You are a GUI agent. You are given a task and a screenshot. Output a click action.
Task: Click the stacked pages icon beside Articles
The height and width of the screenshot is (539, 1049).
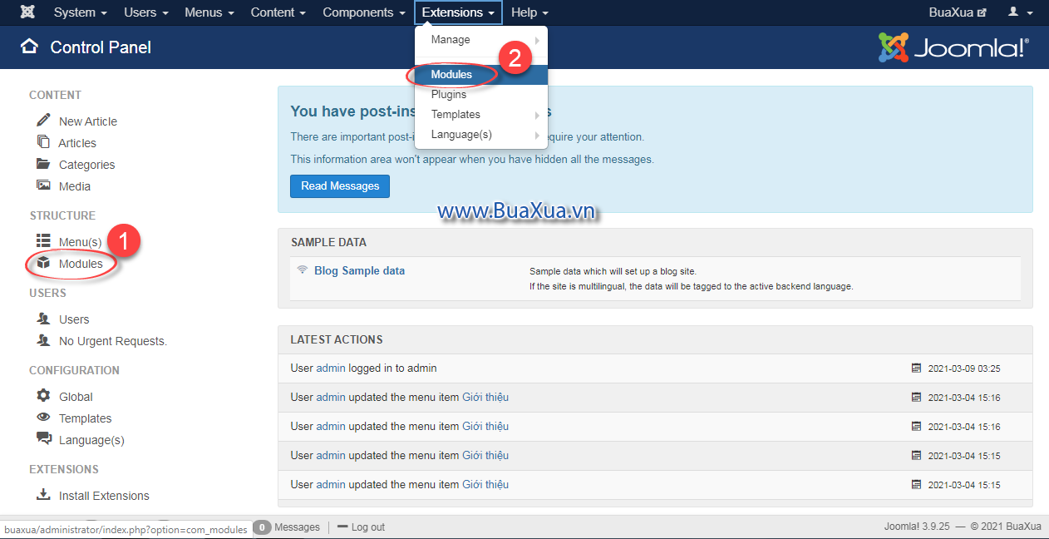43,141
